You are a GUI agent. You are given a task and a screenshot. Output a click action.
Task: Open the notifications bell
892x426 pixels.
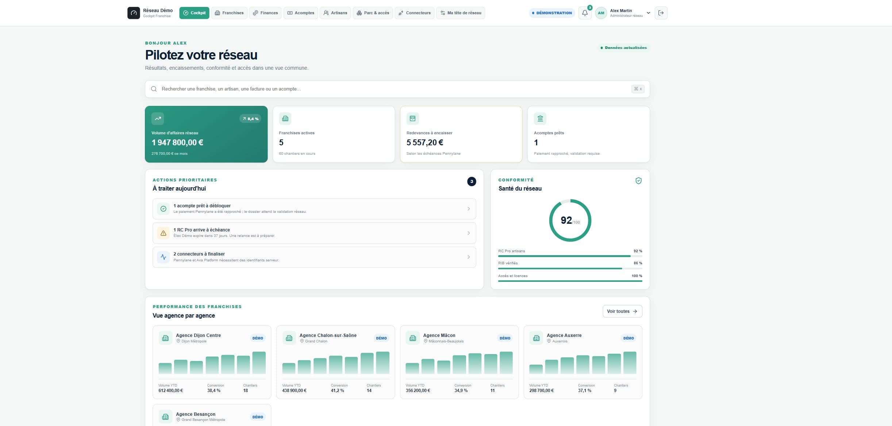point(585,13)
